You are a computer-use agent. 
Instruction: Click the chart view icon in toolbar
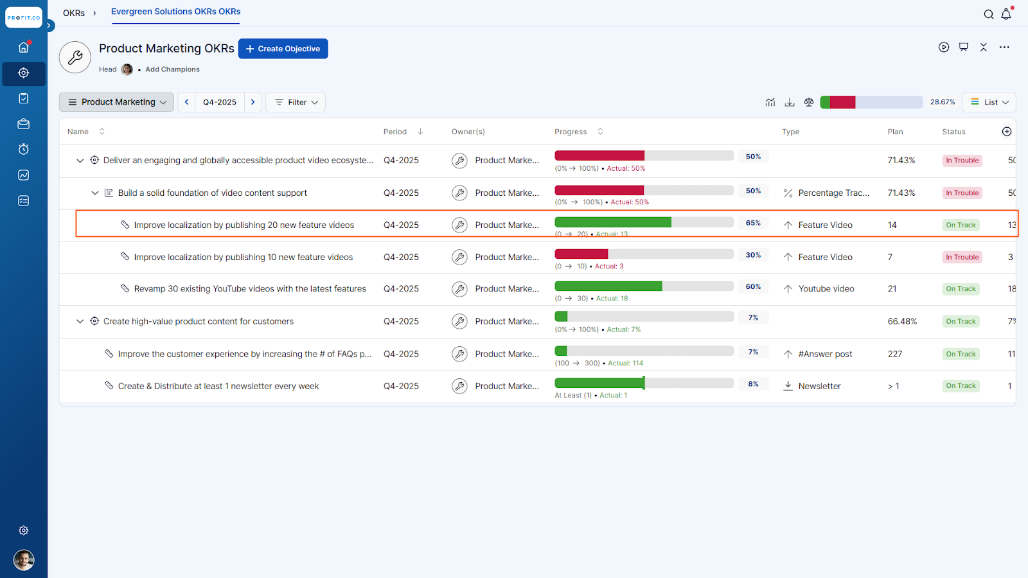pos(770,102)
